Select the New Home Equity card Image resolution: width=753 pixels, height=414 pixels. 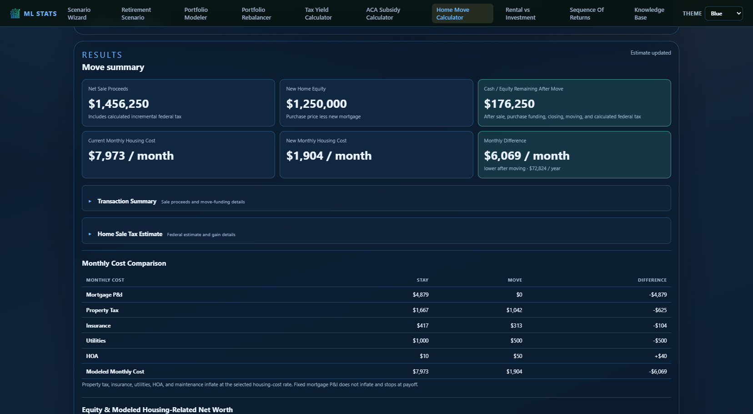click(x=376, y=103)
